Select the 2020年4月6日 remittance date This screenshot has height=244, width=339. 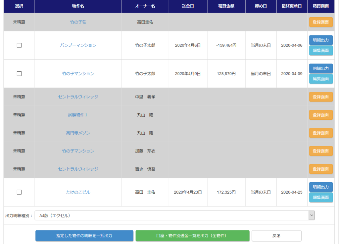tap(188, 45)
